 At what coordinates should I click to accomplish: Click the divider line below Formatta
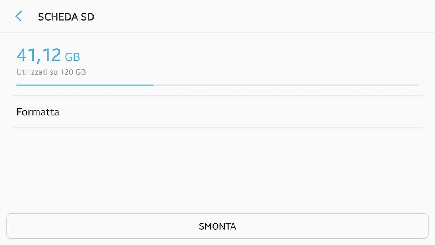[217, 127]
